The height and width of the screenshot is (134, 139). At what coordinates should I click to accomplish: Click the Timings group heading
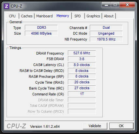(x=15, y=48)
